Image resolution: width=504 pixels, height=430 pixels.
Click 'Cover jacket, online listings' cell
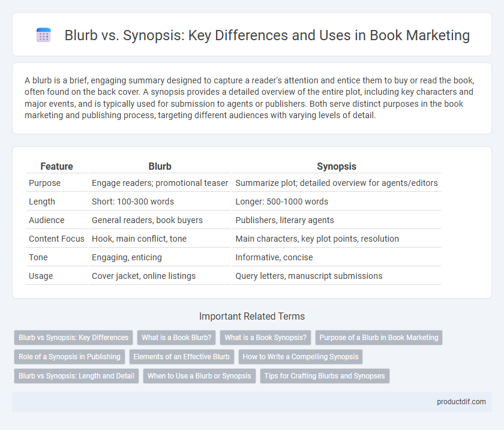[x=160, y=276]
